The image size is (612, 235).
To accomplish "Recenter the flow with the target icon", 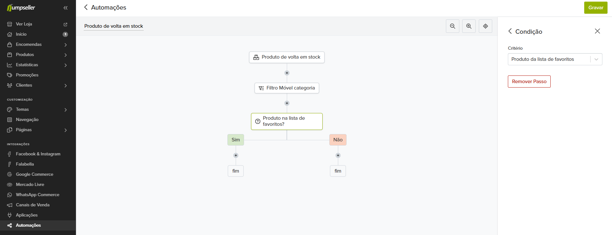I will 486,26.
